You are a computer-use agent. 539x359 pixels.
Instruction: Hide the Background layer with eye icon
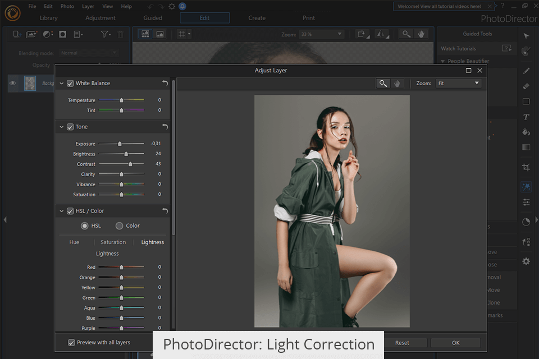[x=13, y=83]
